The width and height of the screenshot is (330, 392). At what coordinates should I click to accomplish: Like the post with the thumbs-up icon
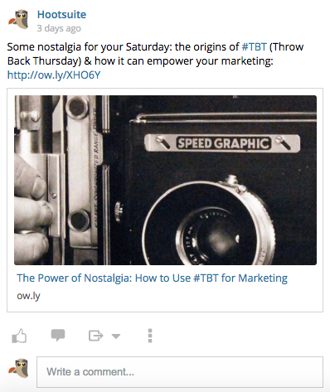click(19, 336)
